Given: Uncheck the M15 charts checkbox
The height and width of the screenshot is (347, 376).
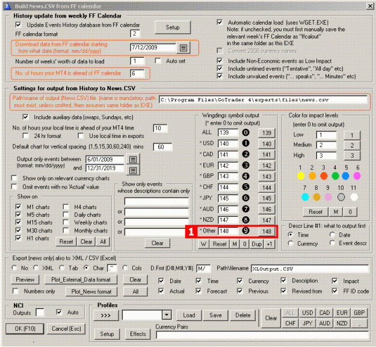Looking at the screenshot, I should [x=18, y=222].
